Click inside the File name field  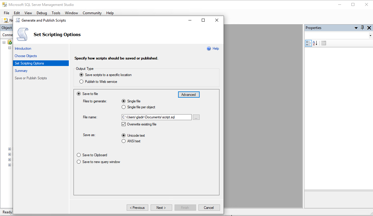click(156, 117)
